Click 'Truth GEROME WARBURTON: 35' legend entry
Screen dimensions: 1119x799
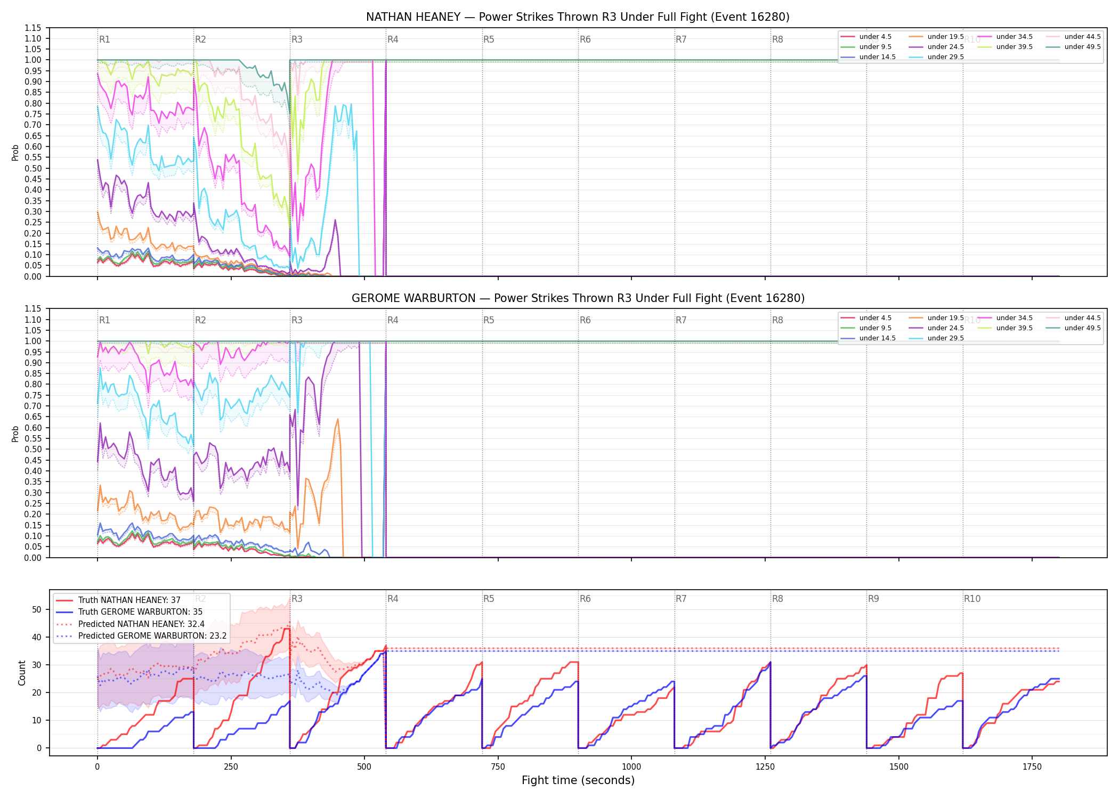pyautogui.click(x=129, y=612)
